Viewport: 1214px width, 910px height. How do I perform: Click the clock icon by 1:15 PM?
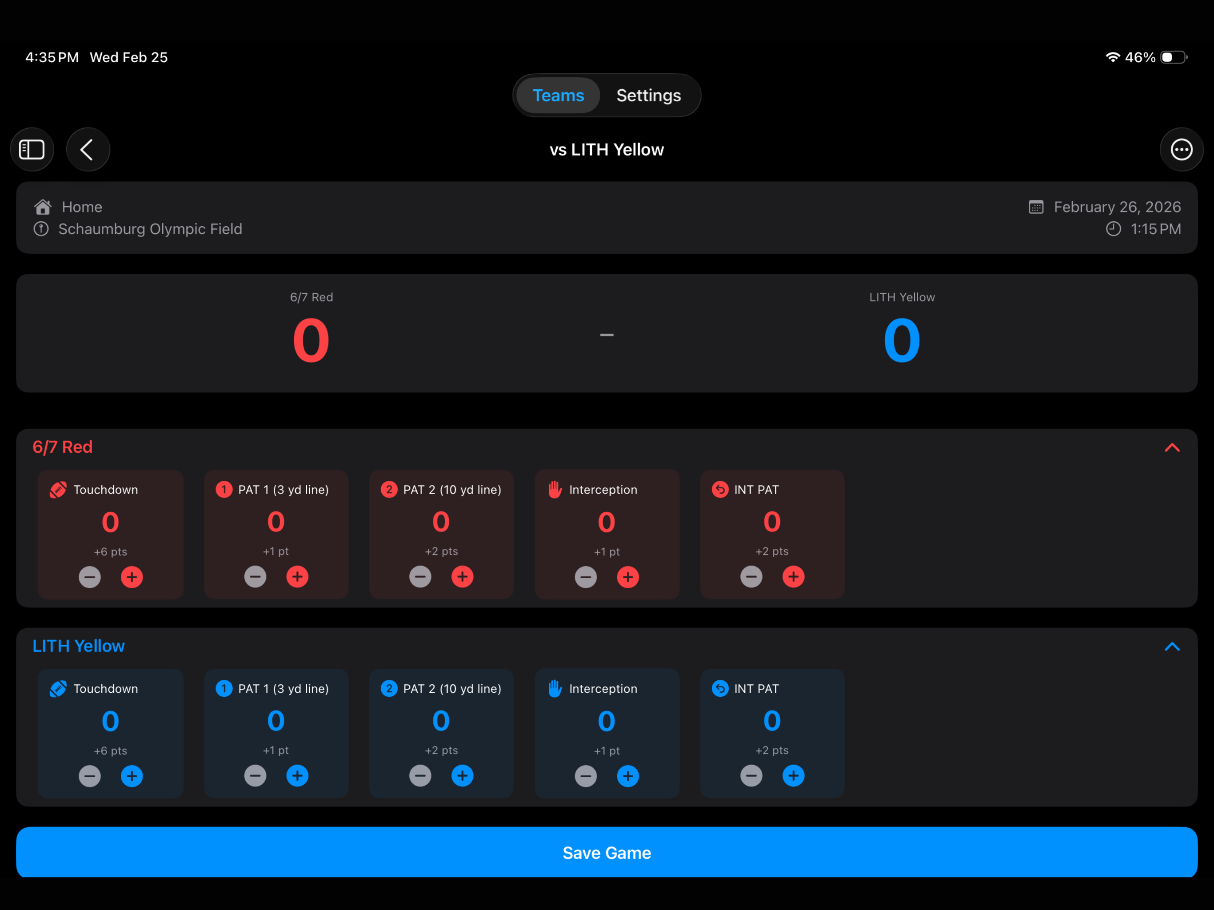[1114, 229]
